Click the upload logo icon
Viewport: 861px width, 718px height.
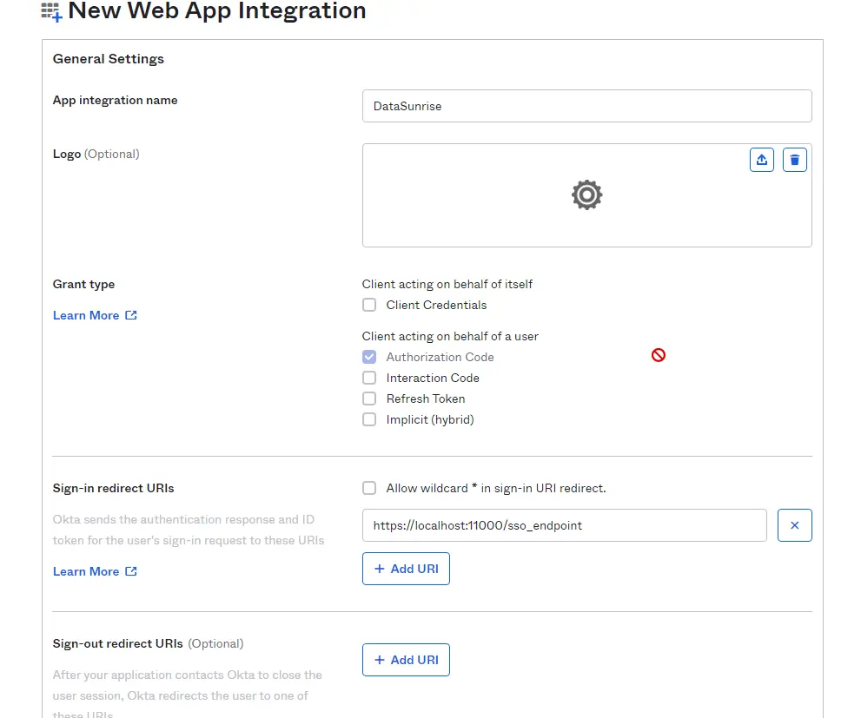(x=762, y=160)
